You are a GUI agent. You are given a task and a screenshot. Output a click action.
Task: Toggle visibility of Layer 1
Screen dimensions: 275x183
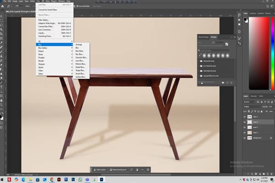[x=245, y=117]
